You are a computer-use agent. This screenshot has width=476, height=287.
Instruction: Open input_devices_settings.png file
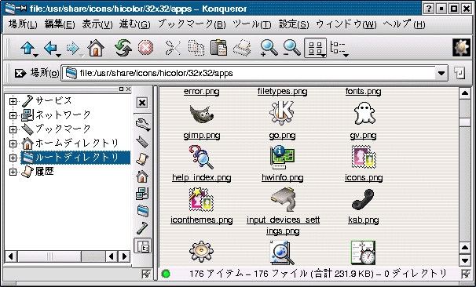283,211
